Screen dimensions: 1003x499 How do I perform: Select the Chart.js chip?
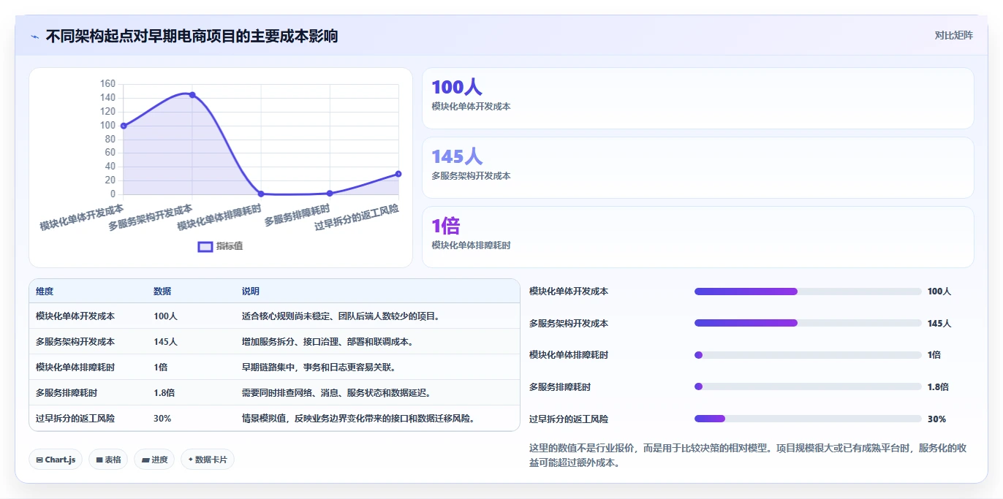click(56, 460)
